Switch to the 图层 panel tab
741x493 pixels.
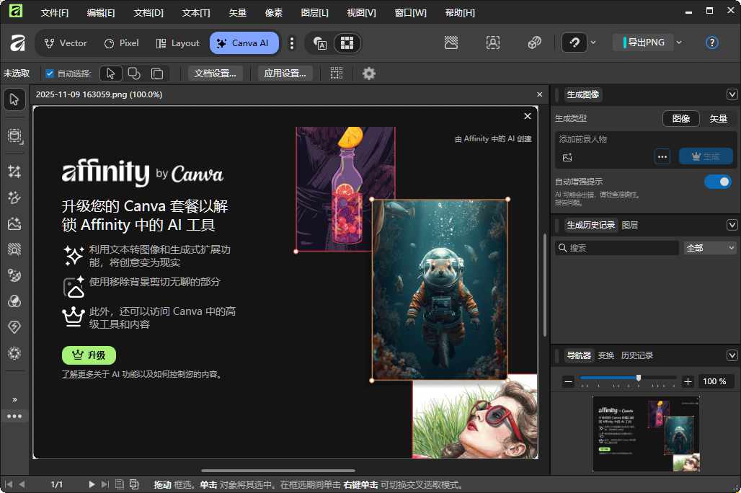click(x=629, y=225)
